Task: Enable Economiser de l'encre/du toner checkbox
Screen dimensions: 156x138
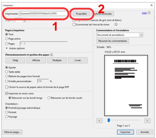Action: tap(74, 25)
